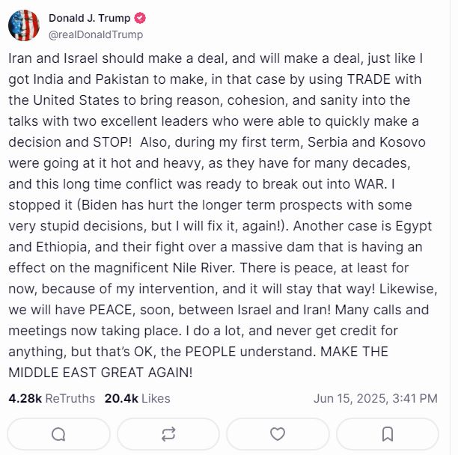ReTruth the post using the arrows icon
Viewport: 458px width, 455px height.
point(168,433)
